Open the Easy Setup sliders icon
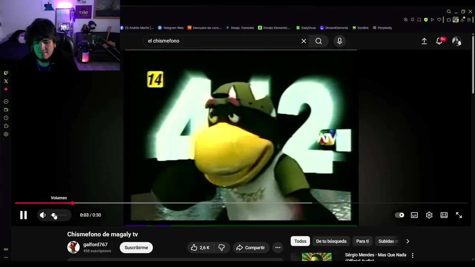Image resolution: width=475 pixels, height=267 pixels. point(469,20)
